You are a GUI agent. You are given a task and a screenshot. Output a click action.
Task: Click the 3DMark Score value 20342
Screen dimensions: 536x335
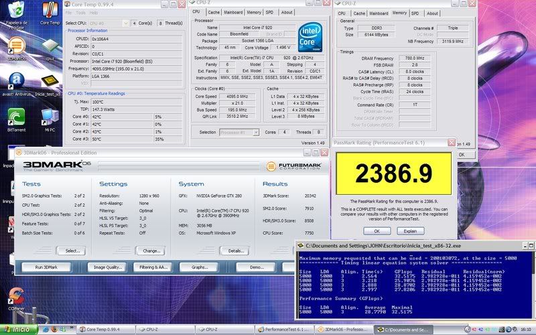[310, 196]
